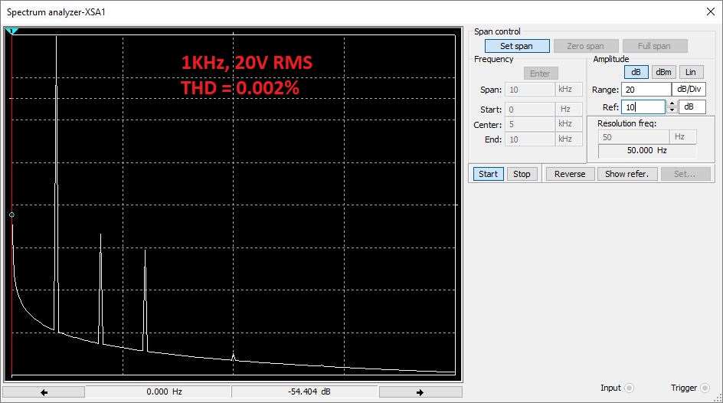Click the Show refer. button
This screenshot has width=723, height=403.
pyautogui.click(x=627, y=174)
